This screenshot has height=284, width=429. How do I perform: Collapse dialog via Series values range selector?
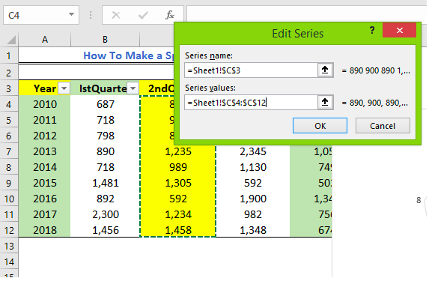coord(325,103)
